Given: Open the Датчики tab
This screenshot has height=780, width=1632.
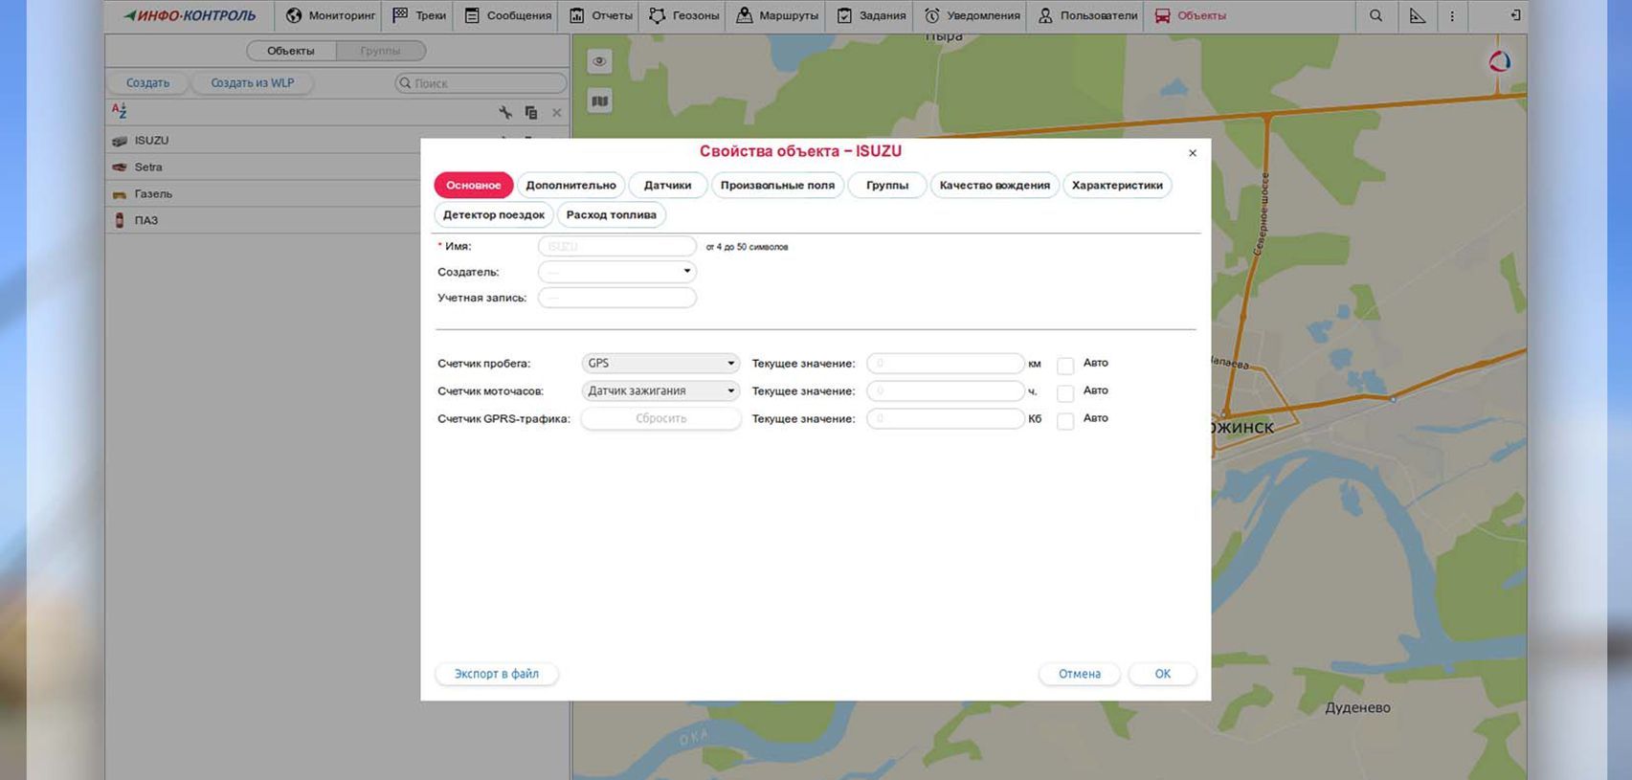Looking at the screenshot, I should 667,185.
